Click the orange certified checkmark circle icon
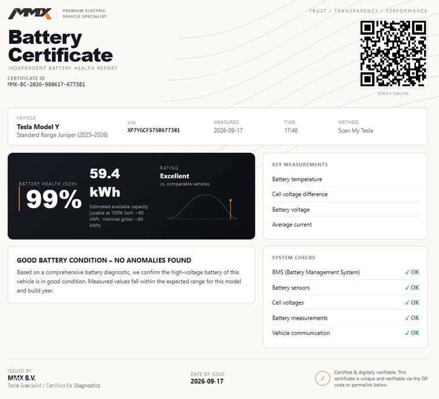This screenshot has width=439, height=399. [x=322, y=378]
